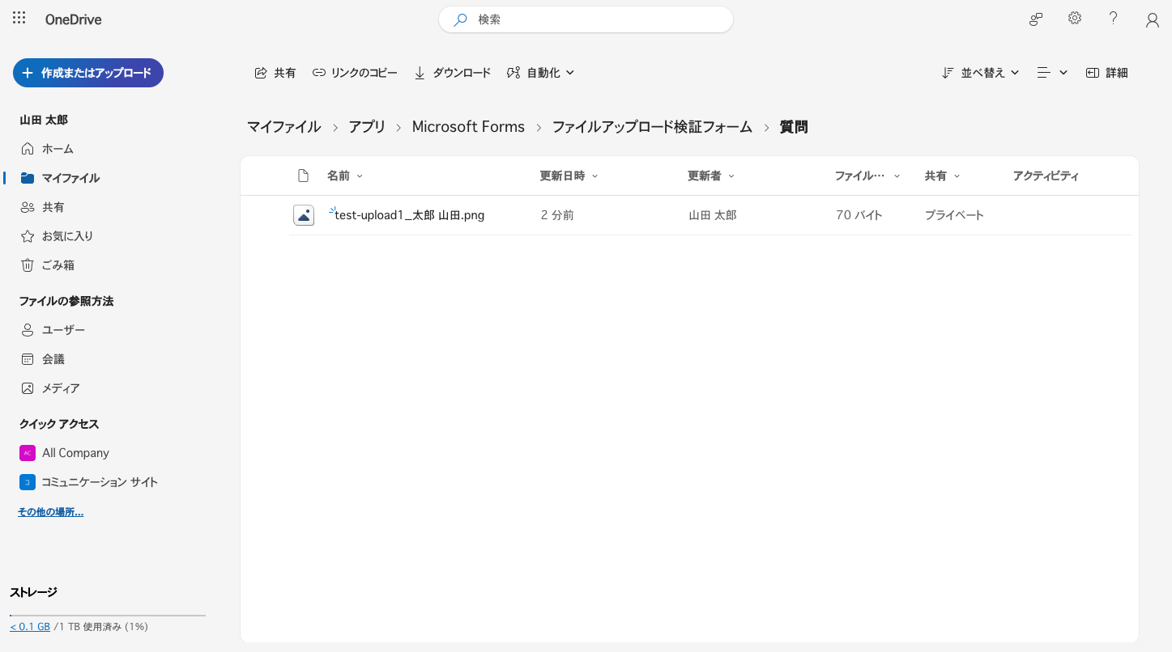This screenshot has width=1172, height=652.
Task: Click the All Company AC site icon
Action: click(x=28, y=453)
